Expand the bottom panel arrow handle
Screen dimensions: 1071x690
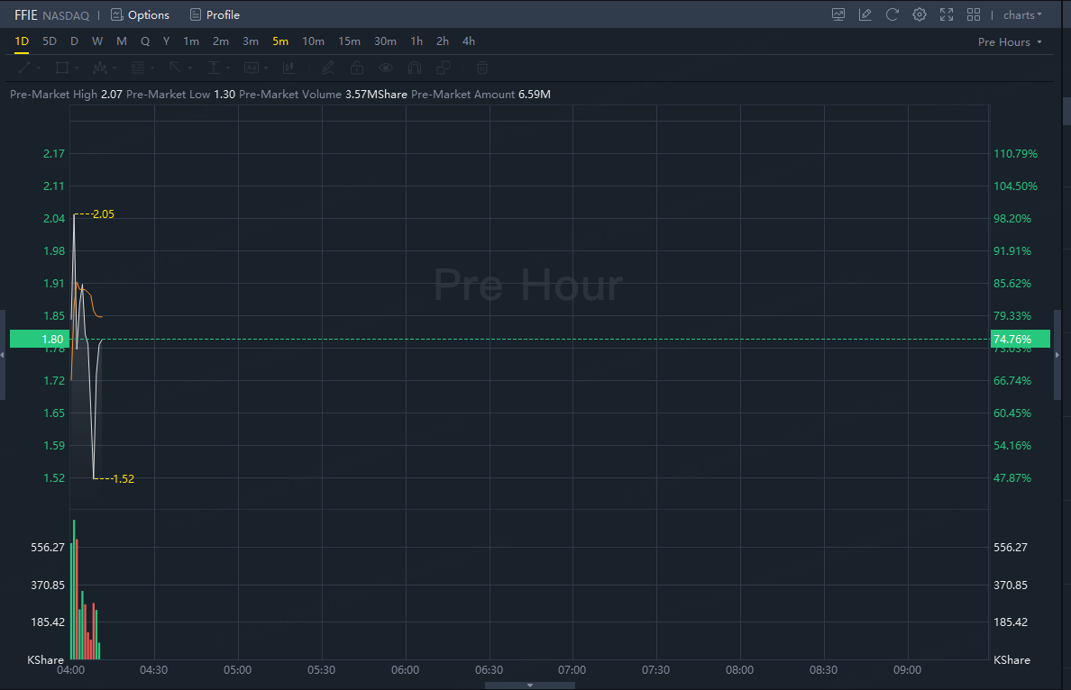tap(530, 685)
